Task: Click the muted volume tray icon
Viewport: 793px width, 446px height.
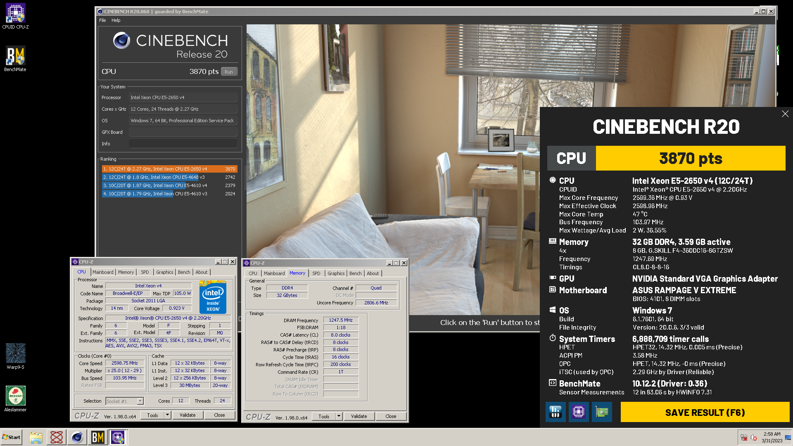Action: pyautogui.click(x=754, y=438)
